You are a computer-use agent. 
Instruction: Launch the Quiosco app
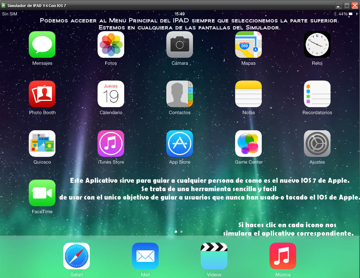tap(42, 143)
